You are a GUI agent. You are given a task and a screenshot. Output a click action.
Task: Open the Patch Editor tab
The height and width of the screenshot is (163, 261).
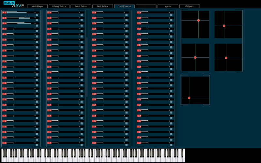click(81, 6)
